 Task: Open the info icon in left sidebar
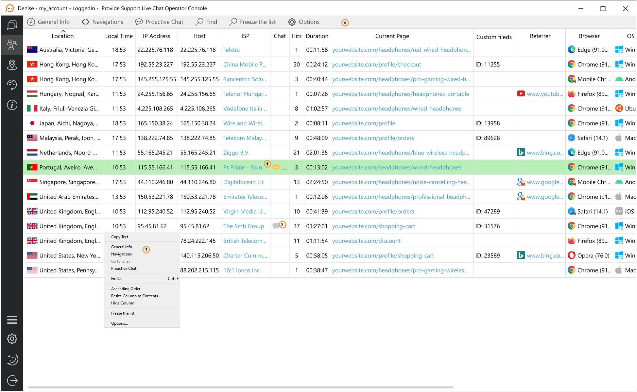click(12, 105)
